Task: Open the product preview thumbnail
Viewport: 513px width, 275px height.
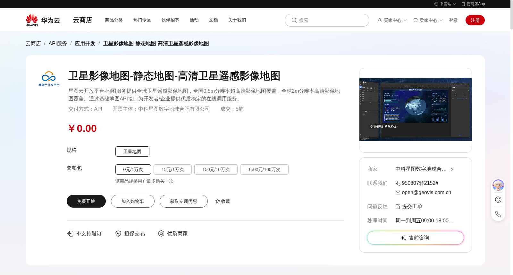Action: (416, 109)
